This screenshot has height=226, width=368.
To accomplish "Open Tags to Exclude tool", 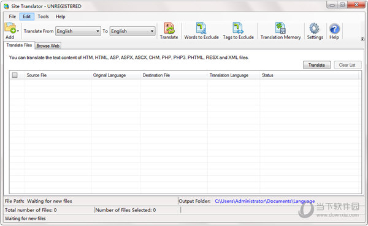I will point(238,31).
